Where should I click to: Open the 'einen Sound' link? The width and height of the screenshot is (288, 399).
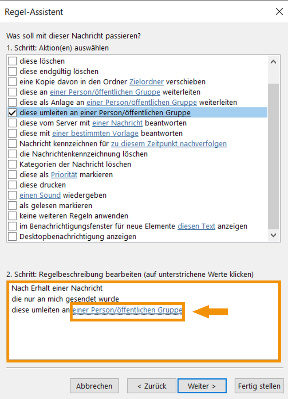pyautogui.click(x=40, y=195)
